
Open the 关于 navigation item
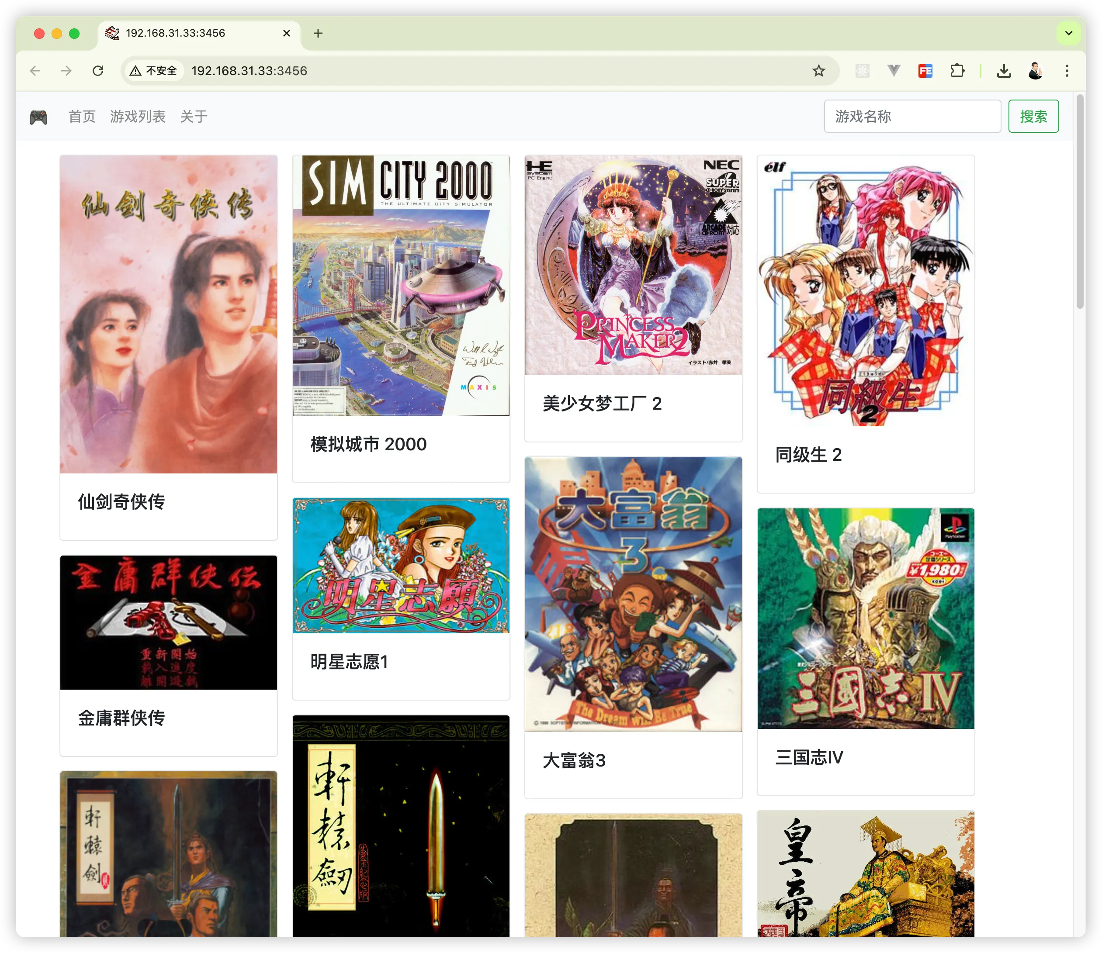[x=194, y=117]
